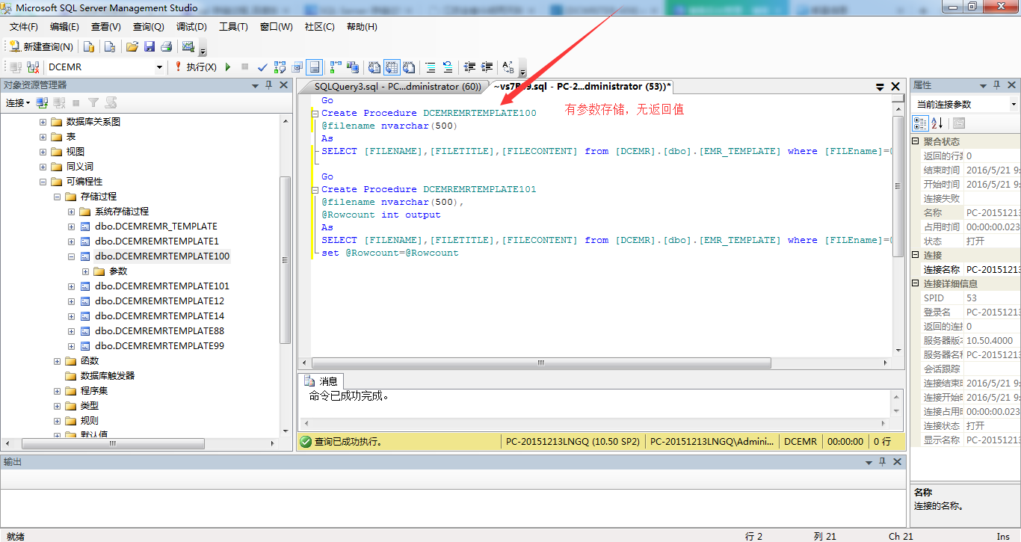Image resolution: width=1021 pixels, height=542 pixels.
Task: Click the uncomment selected lines icon
Action: [x=448, y=67]
